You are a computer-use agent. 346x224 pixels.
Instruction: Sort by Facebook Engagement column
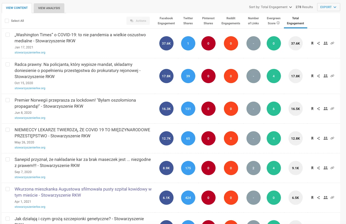point(166,21)
